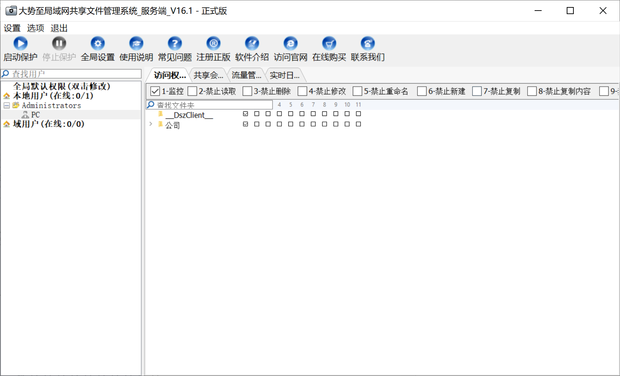Screen dimensions: 620x376
Task: Uncheck the 1-监控 monitoring checkbox
Action: coord(155,91)
